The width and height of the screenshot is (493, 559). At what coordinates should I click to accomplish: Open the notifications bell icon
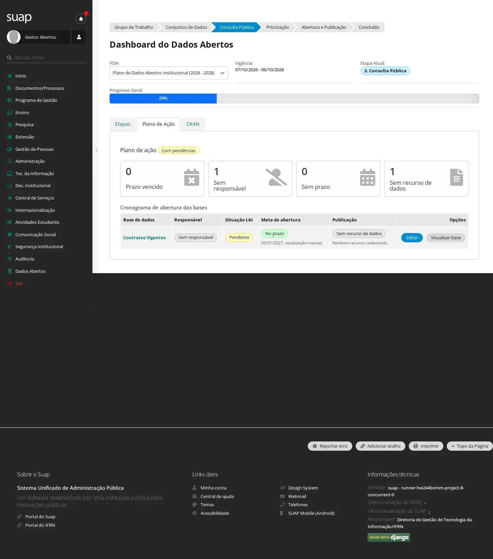click(81, 19)
